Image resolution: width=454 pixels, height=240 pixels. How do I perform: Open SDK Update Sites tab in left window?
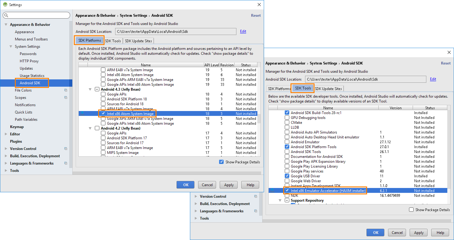pos(138,41)
